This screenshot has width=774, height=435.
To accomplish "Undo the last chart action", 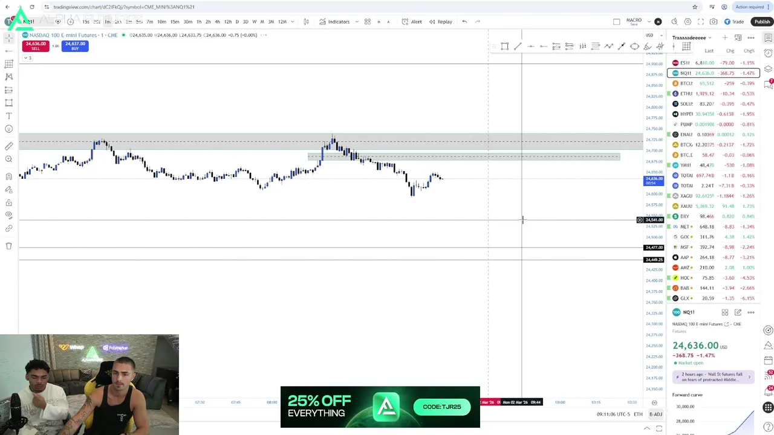I will (464, 22).
